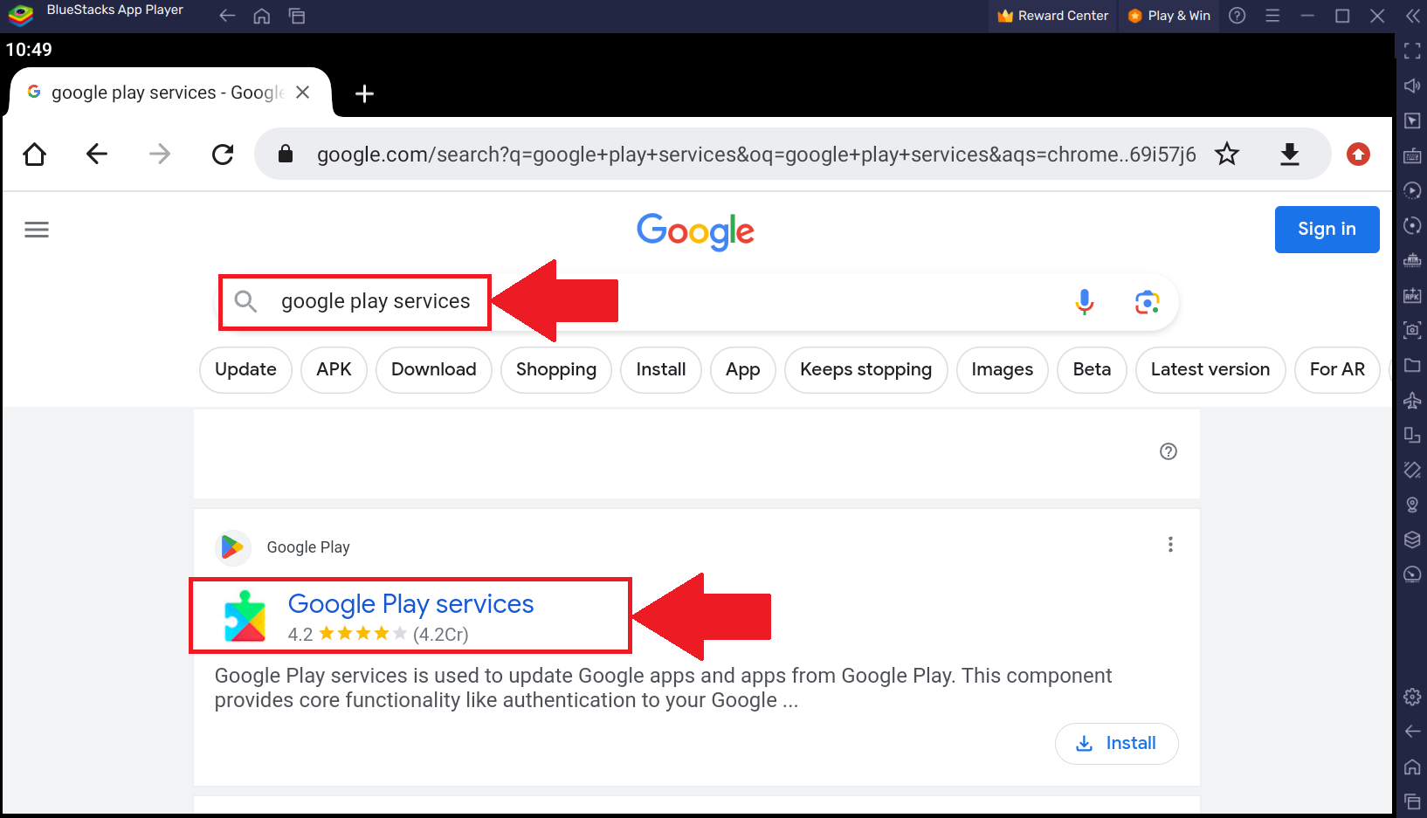Open BlueStacks multi-instance windows icon

[x=297, y=16]
